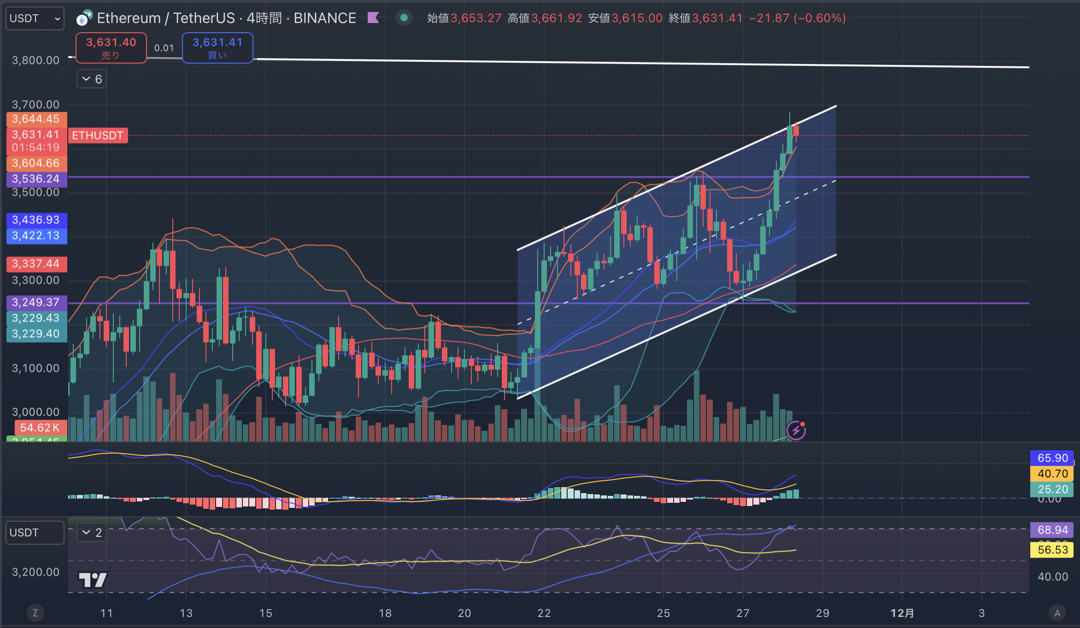Screen dimensions: 1080x628
Task: Click the 65.90 MACD value label
Action: coord(1052,458)
